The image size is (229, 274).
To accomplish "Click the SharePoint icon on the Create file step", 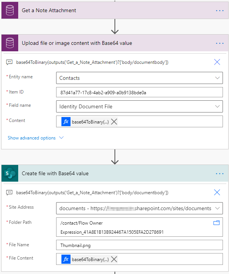I will point(10,174).
